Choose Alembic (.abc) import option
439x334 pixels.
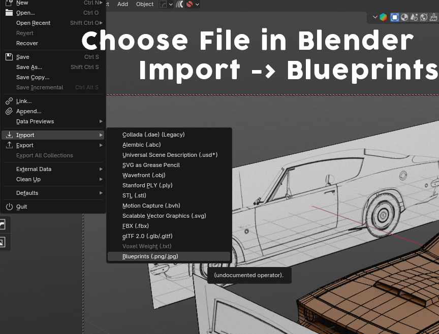click(x=169, y=145)
